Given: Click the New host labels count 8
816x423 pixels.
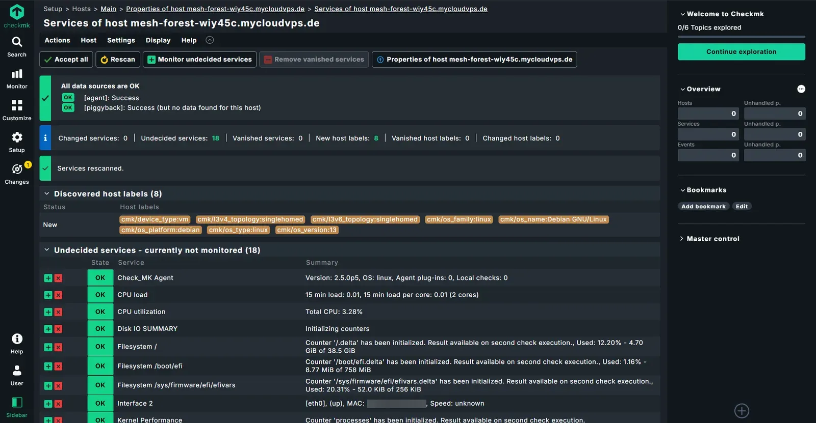Looking at the screenshot, I should click(x=376, y=138).
